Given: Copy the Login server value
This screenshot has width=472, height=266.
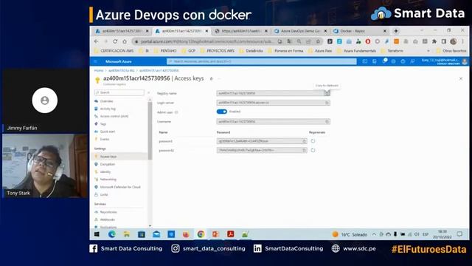Looking at the screenshot, I should pos(327,103).
